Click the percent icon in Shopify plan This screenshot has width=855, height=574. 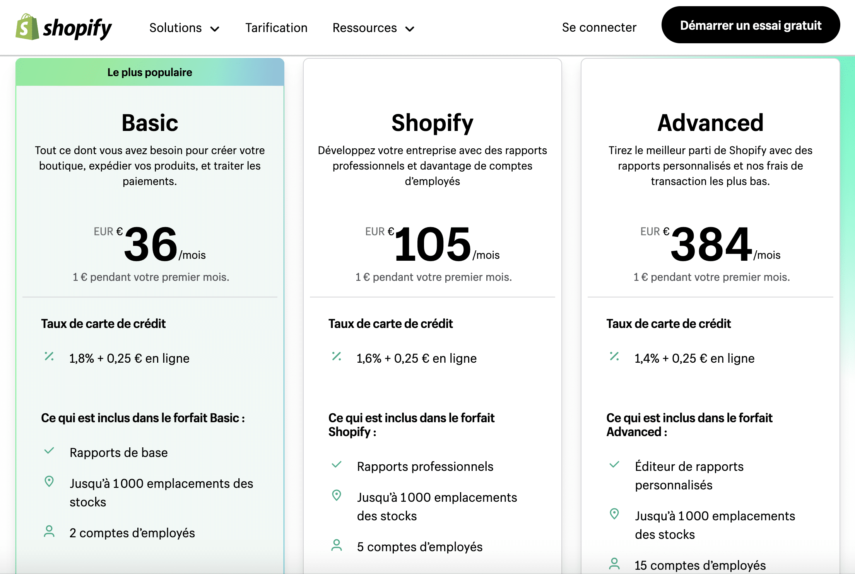tap(337, 356)
